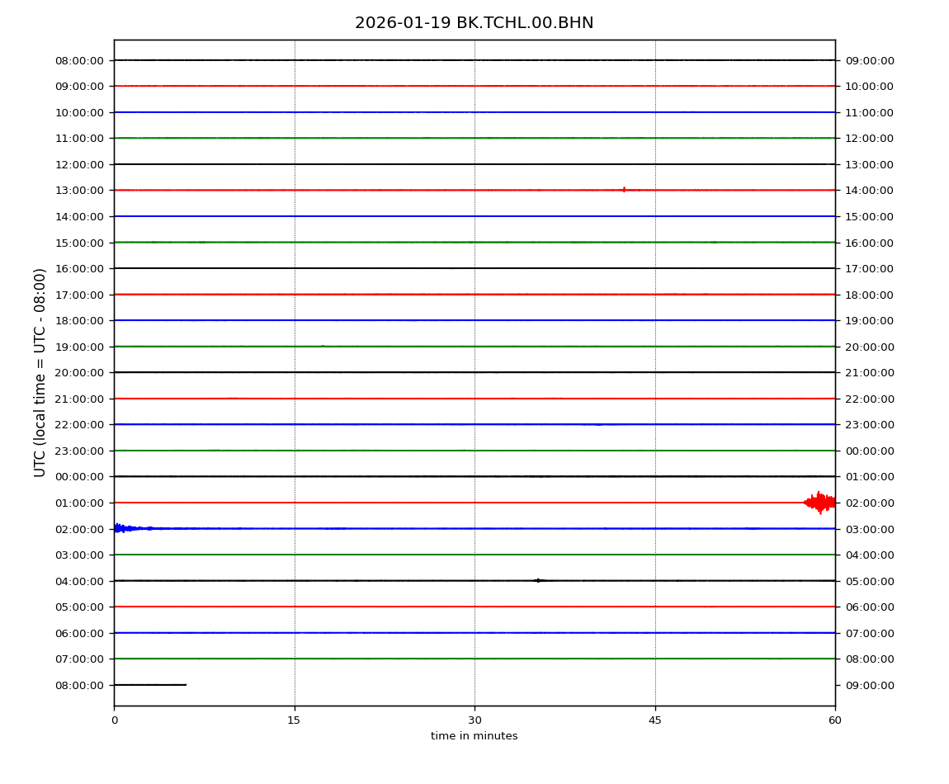Click the 30 tick on the x-axis
949x784 pixels.
click(x=474, y=720)
